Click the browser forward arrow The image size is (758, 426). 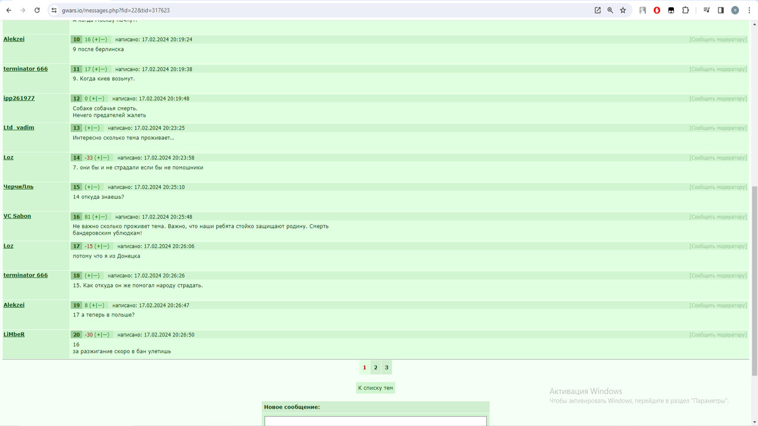(23, 10)
